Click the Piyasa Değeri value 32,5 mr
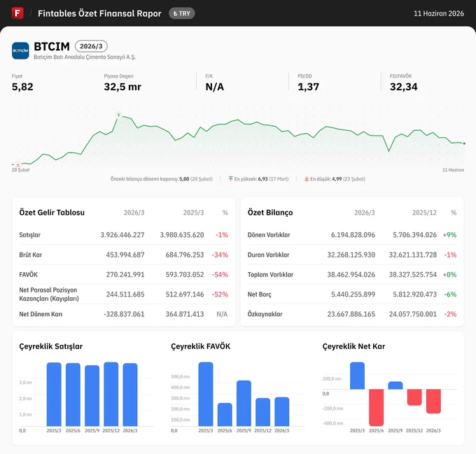This screenshot has height=454, width=476. (x=122, y=87)
